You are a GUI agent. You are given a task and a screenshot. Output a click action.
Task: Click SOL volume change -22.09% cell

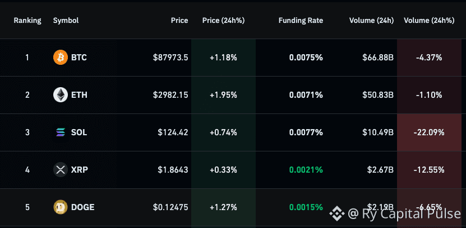(429, 132)
